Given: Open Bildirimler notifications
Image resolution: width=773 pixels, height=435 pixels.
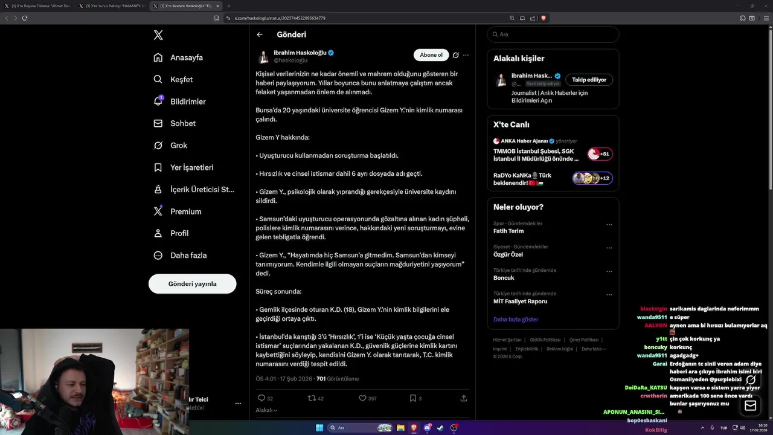Looking at the screenshot, I should tap(179, 101).
